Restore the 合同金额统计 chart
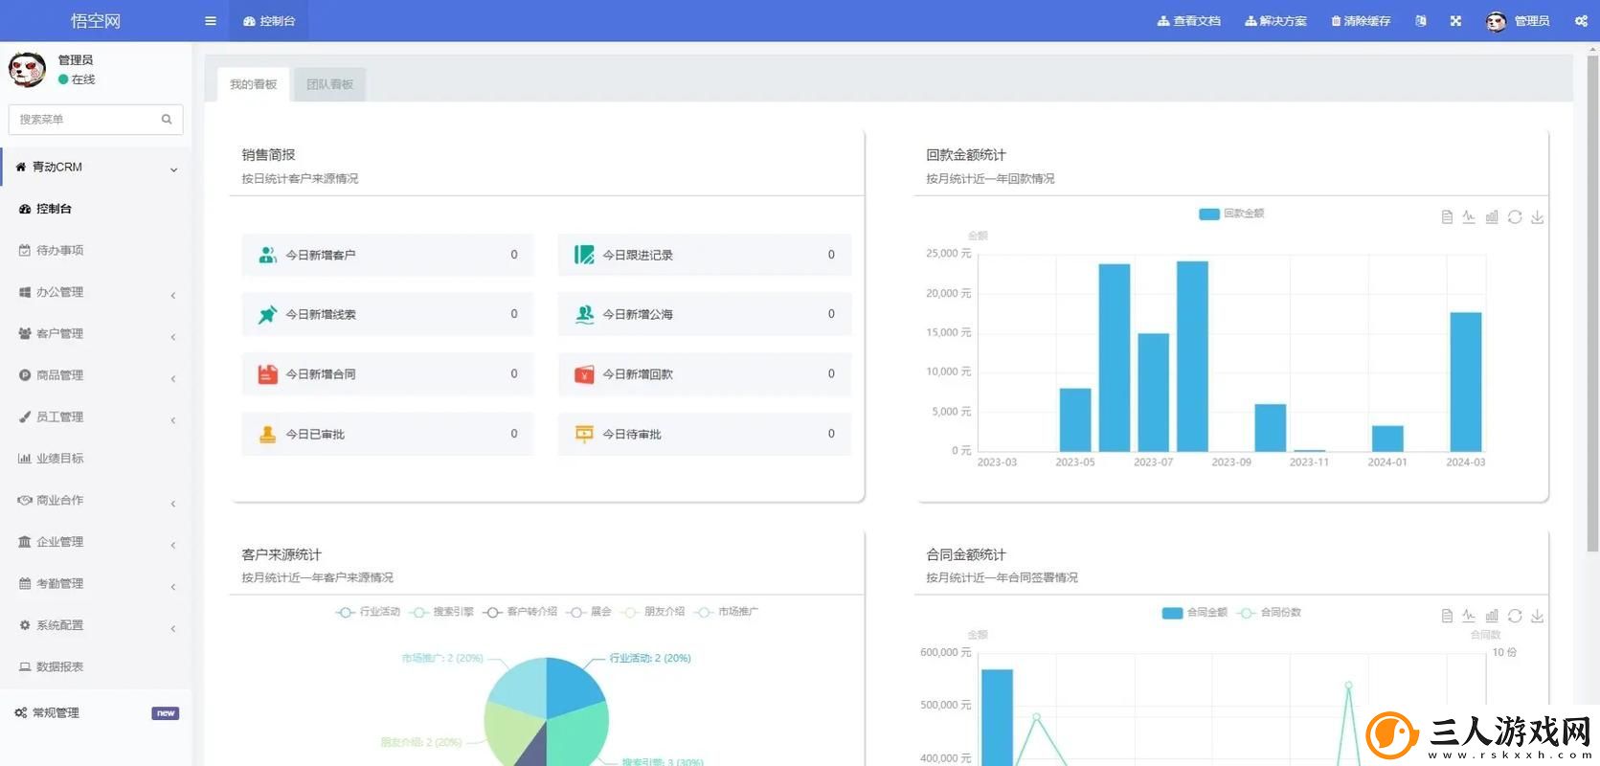This screenshot has height=766, width=1600. pyautogui.click(x=1515, y=616)
